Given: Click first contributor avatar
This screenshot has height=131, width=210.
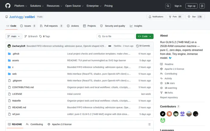Looking at the screenshot, I should (x=163, y=114).
